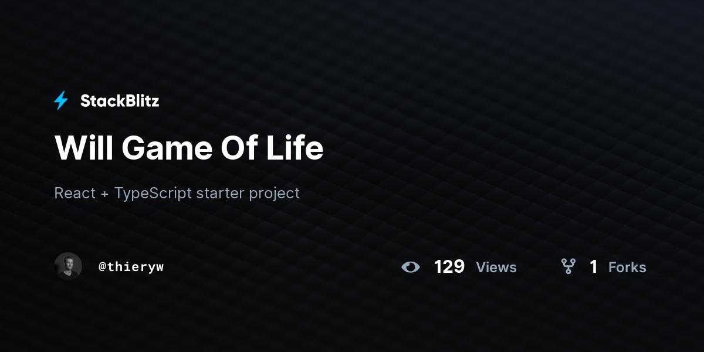
Task: Click the StackBlitz brand name text
Action: click(x=120, y=101)
